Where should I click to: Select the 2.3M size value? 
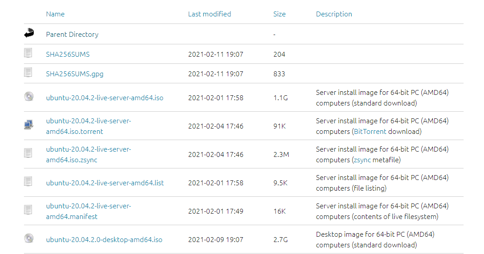coord(281,154)
